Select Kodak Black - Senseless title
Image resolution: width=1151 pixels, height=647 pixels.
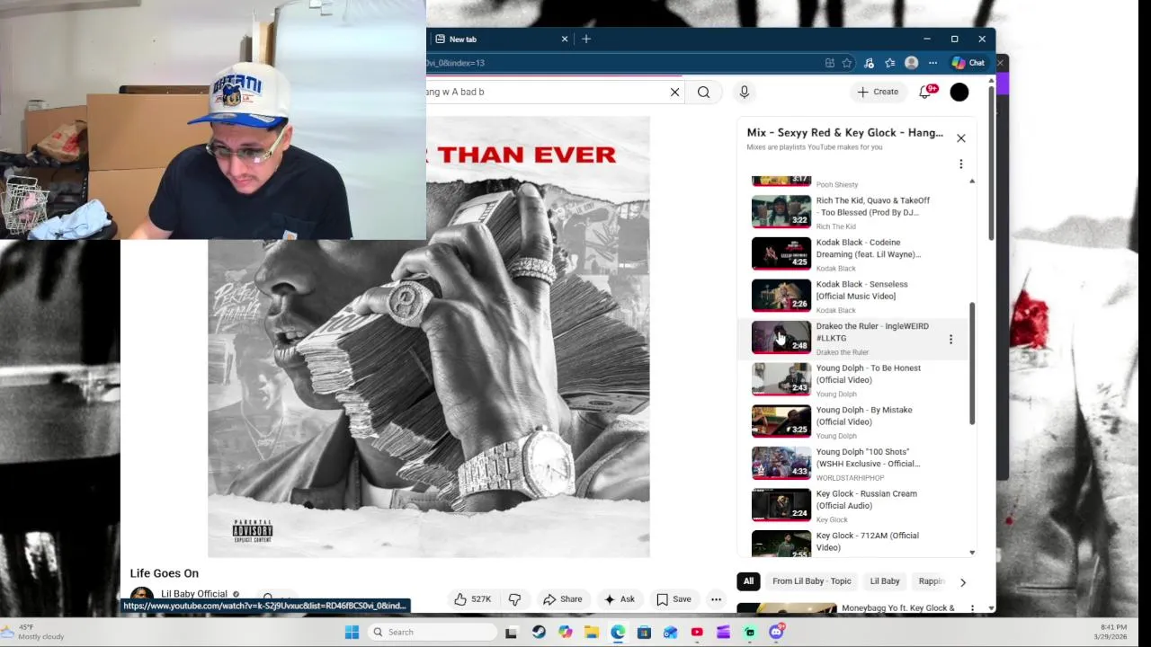click(x=861, y=290)
